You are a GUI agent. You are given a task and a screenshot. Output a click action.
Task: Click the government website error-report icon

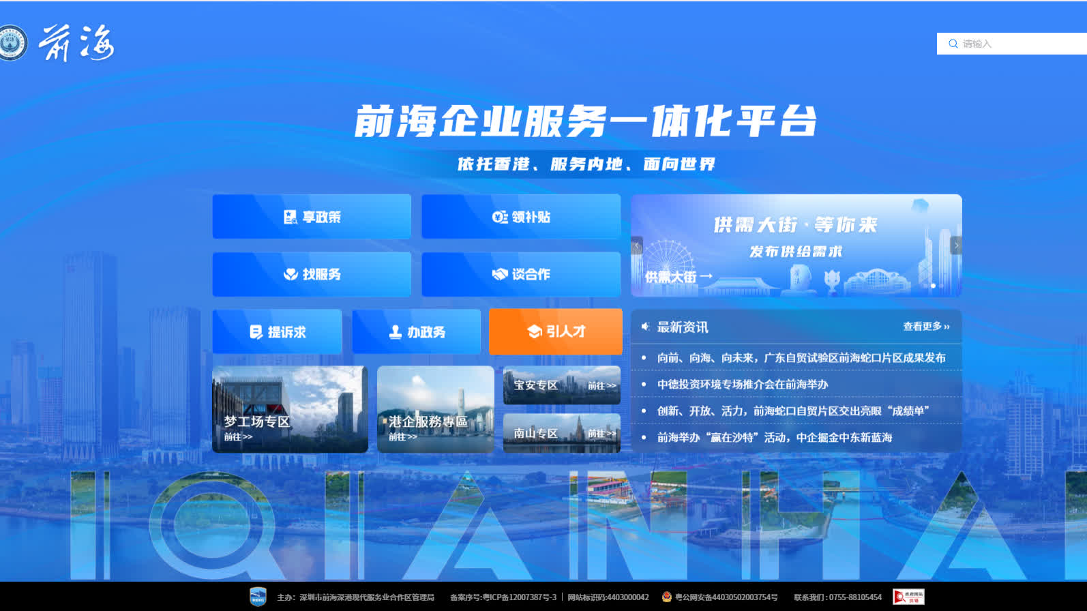[x=908, y=597]
